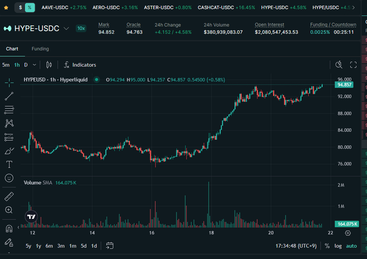Set date range to 5d

point(84,246)
